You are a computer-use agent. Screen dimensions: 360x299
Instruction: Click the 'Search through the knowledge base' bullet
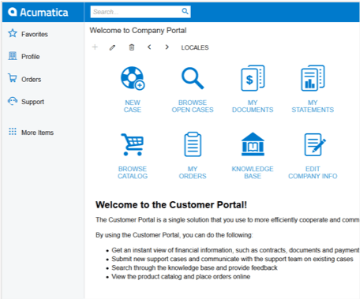pyautogui.click(x=194, y=267)
